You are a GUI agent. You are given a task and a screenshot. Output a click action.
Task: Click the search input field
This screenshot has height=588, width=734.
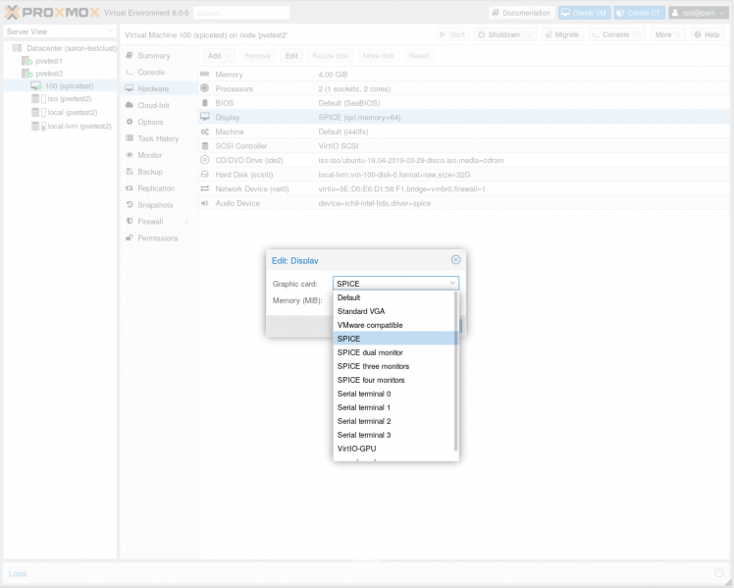point(241,13)
